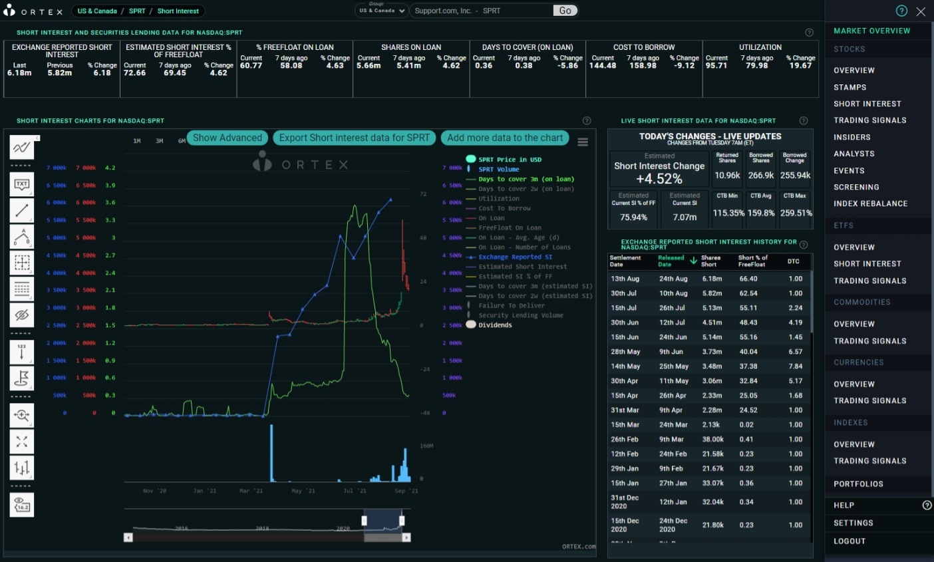Click the Go search button
This screenshot has height=562, width=934.
[565, 11]
